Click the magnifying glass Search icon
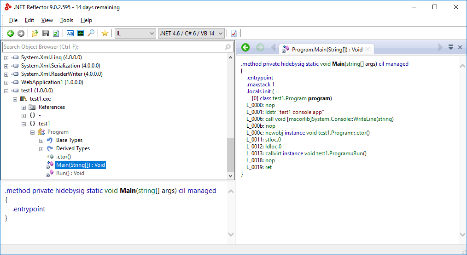The image size is (467, 255). [91, 33]
